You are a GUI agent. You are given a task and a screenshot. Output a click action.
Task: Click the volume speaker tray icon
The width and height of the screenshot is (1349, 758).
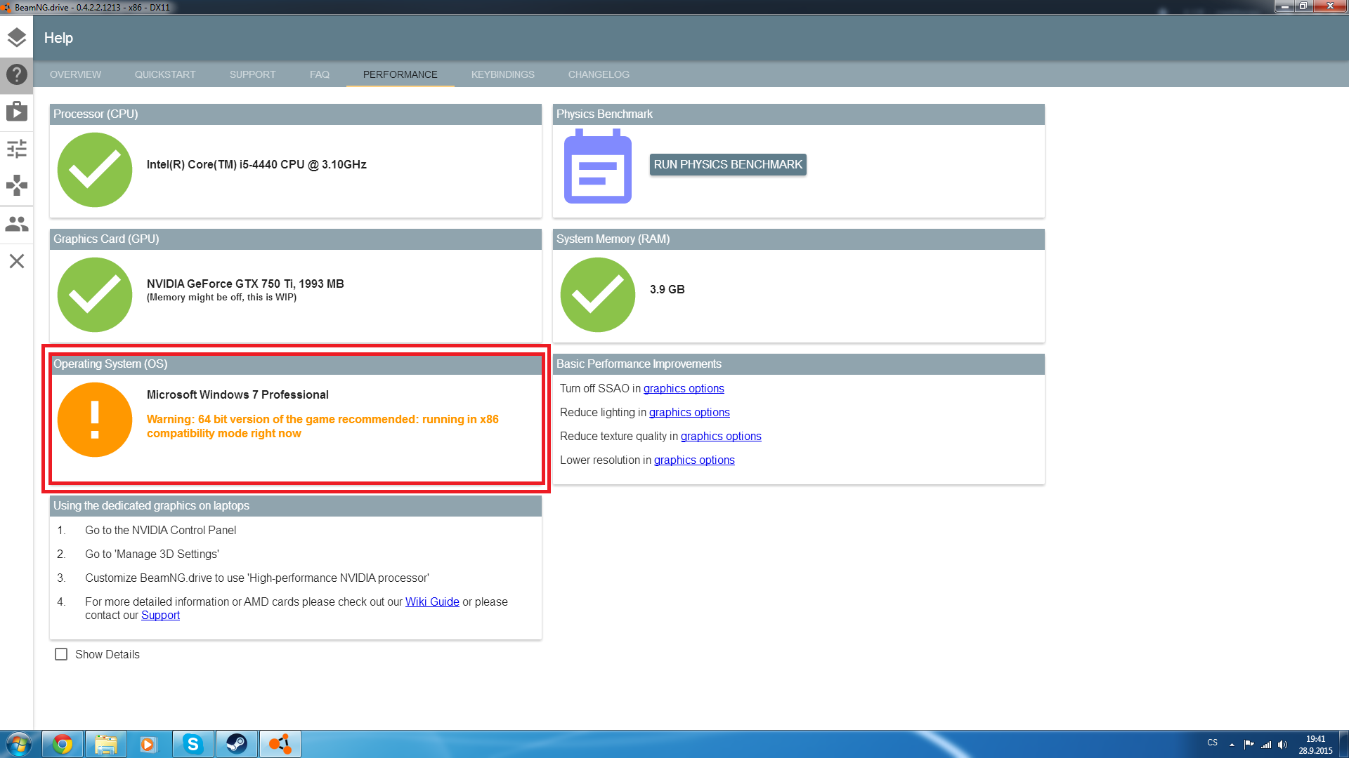click(1283, 745)
